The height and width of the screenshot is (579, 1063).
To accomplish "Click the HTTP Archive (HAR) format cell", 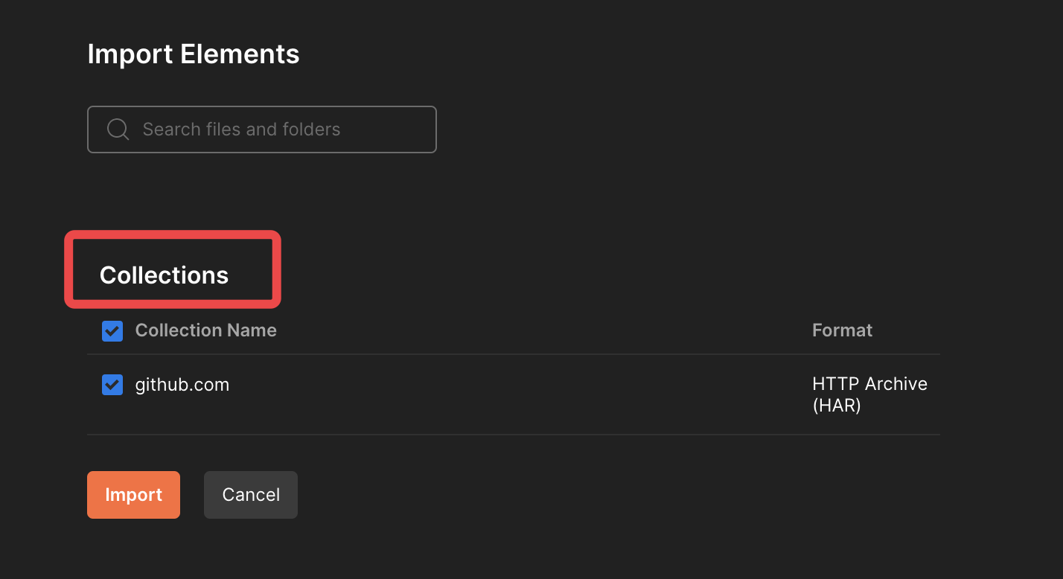I will (x=869, y=394).
